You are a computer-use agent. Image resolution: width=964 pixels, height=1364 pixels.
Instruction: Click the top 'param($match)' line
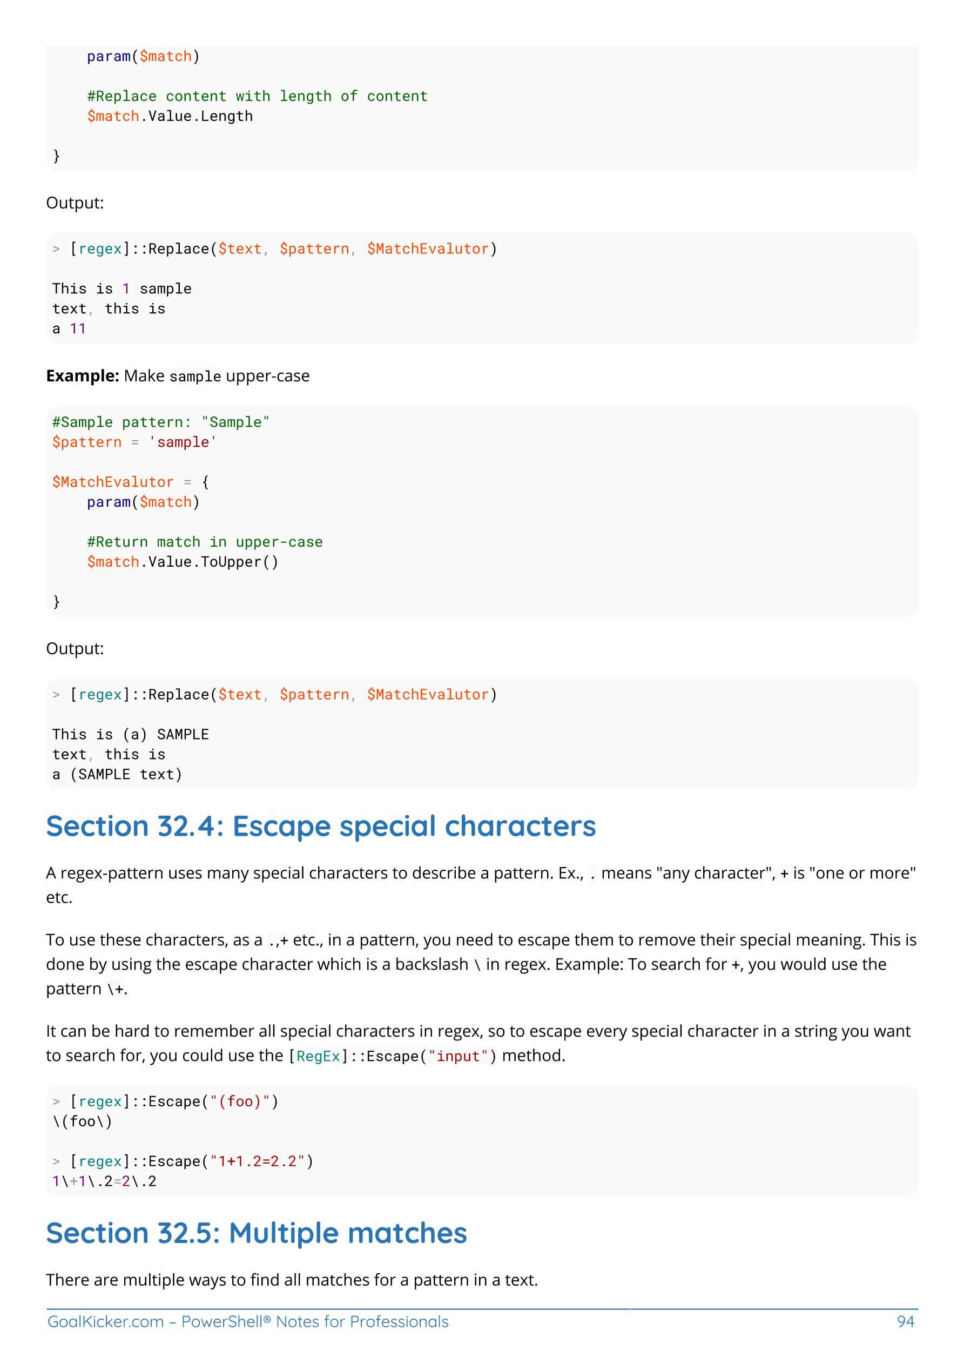[x=144, y=56]
